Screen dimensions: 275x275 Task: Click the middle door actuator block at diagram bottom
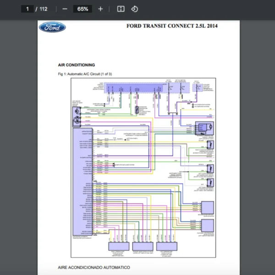(143, 246)
